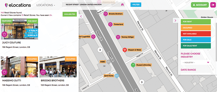Click the binoculars search icon
Viewport: 217px width, 92px height.
[122, 5]
